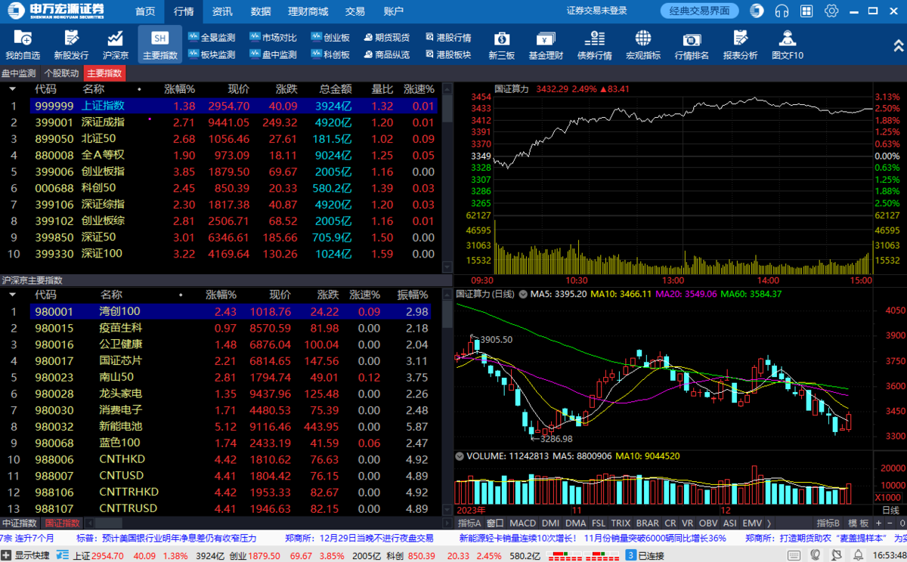Open 行情排名 ranking icon
The height and width of the screenshot is (562, 907).
pyautogui.click(x=692, y=45)
